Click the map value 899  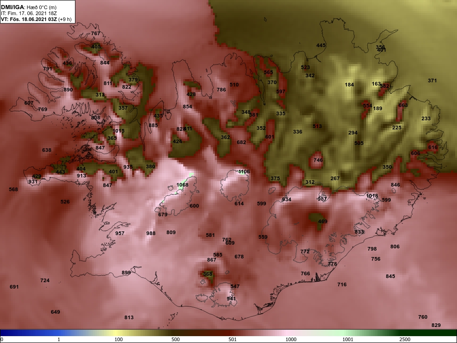click(x=126, y=273)
